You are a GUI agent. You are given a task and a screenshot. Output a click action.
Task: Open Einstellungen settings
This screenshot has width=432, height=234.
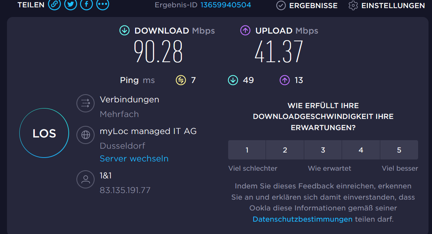tap(386, 5)
